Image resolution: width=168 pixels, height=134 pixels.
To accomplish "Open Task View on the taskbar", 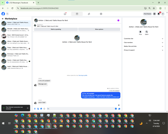I will click(x=9, y=123).
